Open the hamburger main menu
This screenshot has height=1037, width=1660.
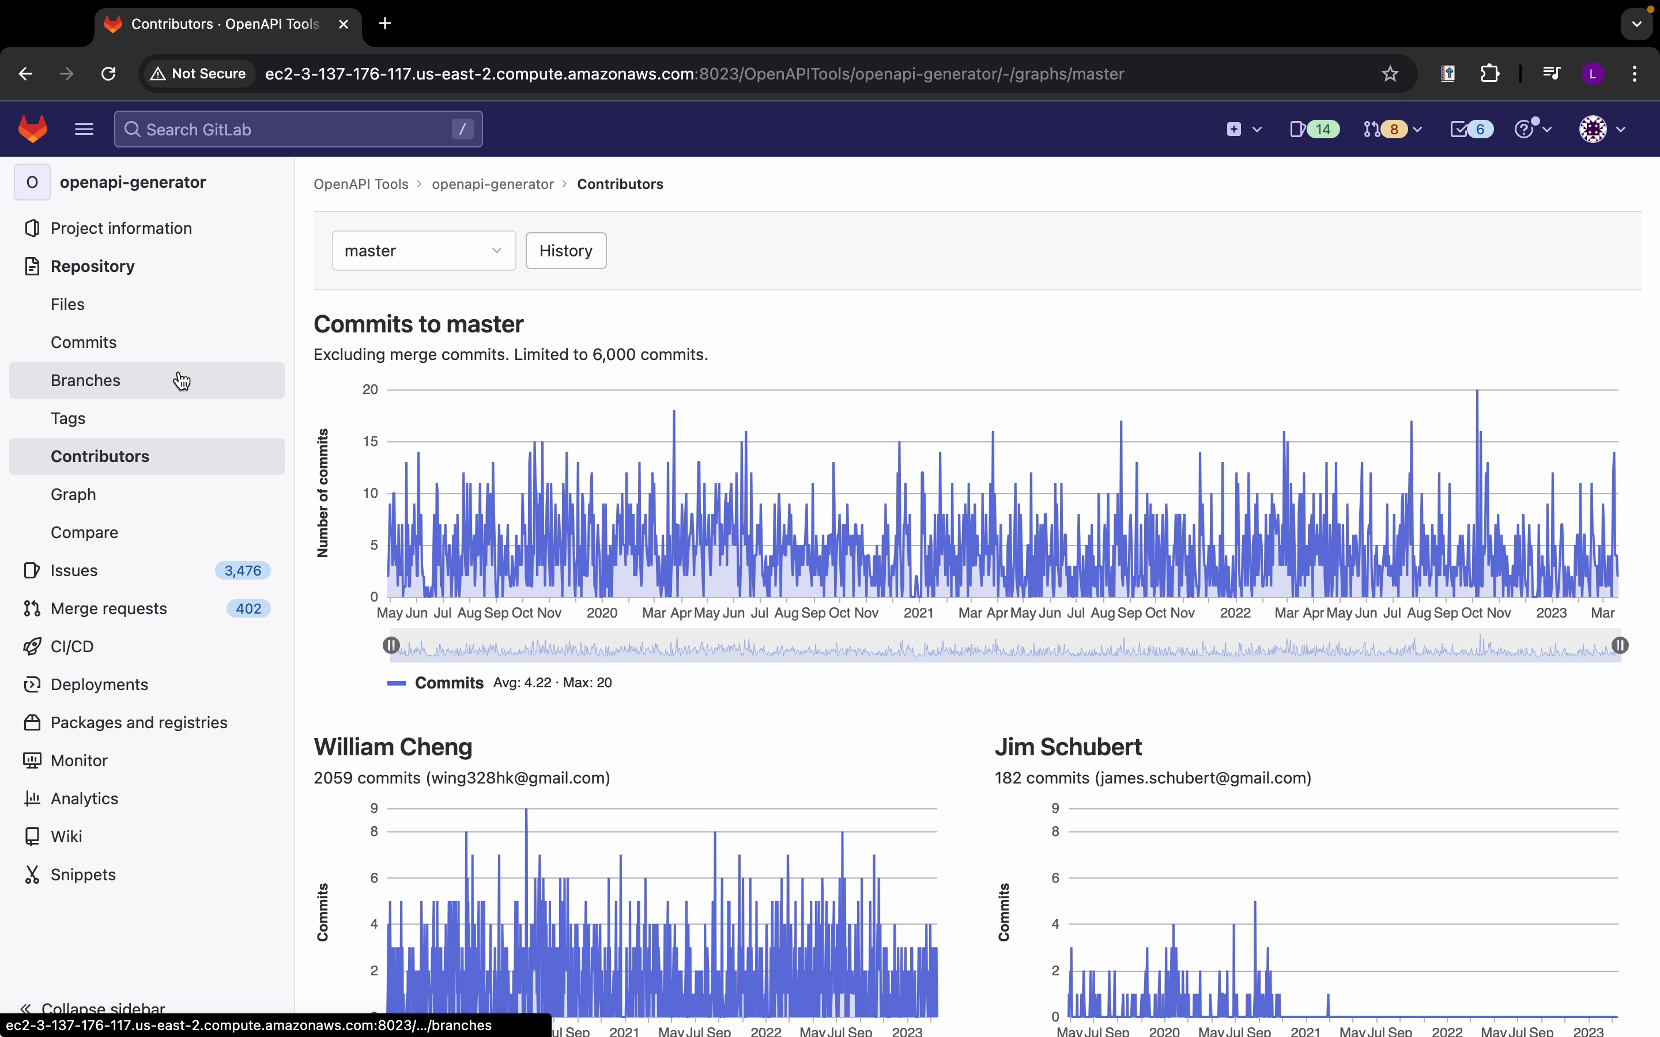point(84,129)
